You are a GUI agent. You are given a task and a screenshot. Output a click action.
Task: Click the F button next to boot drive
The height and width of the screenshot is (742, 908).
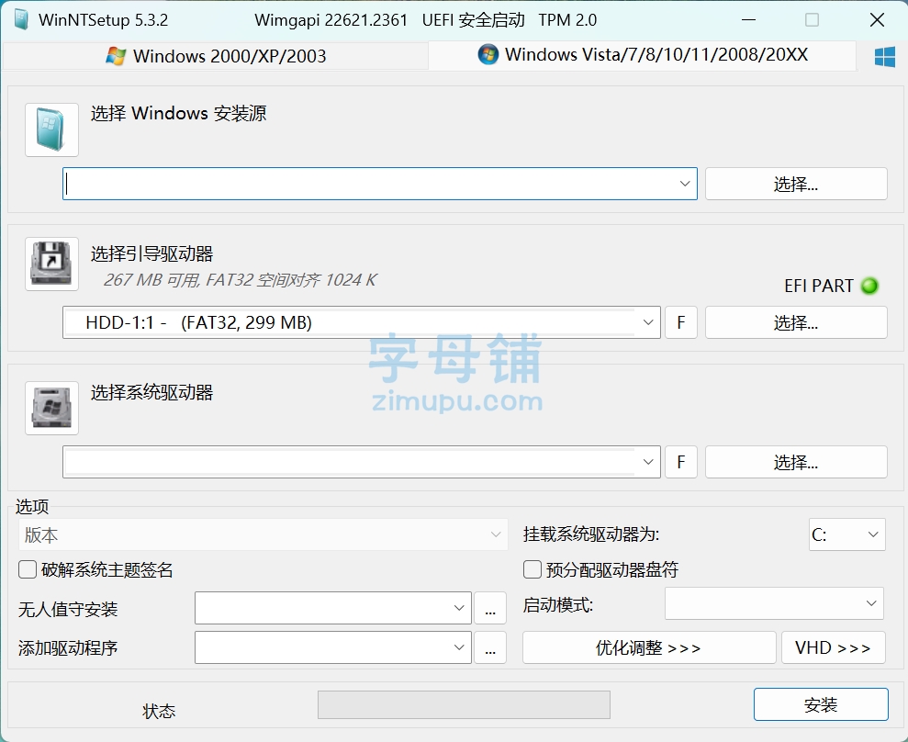(x=680, y=322)
